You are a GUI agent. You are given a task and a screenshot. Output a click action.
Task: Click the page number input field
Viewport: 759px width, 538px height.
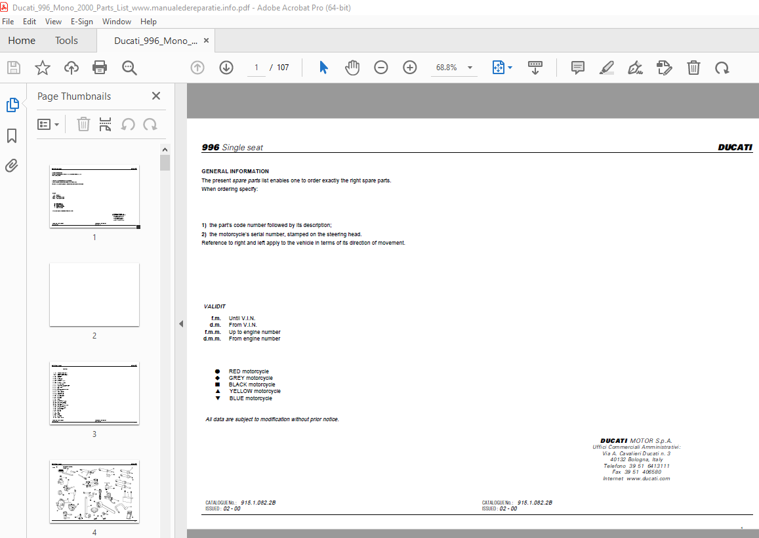[256, 68]
